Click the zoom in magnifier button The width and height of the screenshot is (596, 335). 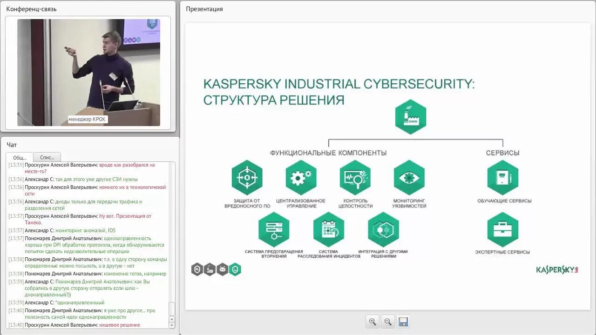pos(372,322)
